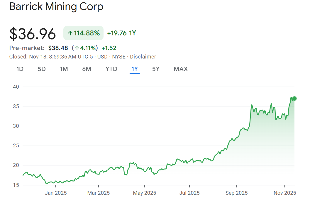Click the +19.76 1Y change text

[121, 33]
